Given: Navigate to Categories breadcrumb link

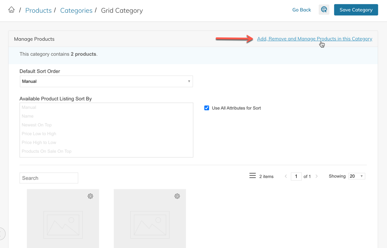Looking at the screenshot, I should [76, 10].
